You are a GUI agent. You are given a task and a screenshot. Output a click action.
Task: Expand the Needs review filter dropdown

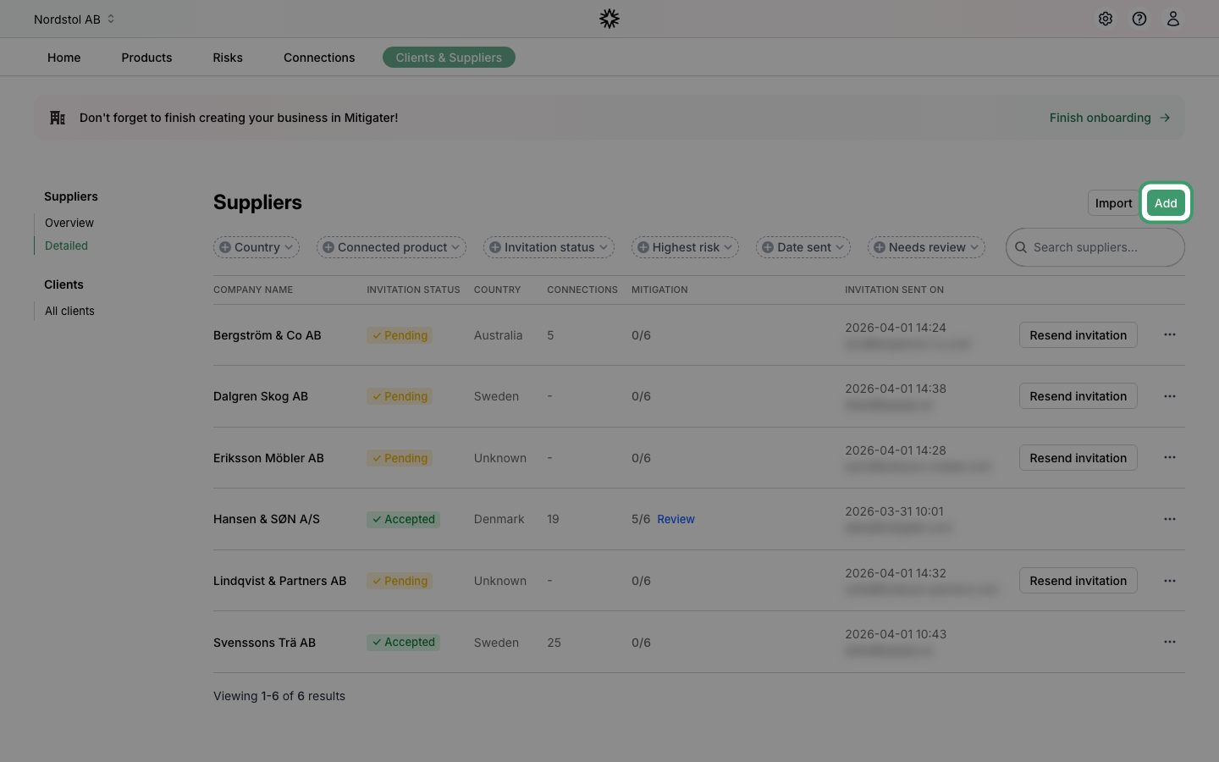click(926, 247)
